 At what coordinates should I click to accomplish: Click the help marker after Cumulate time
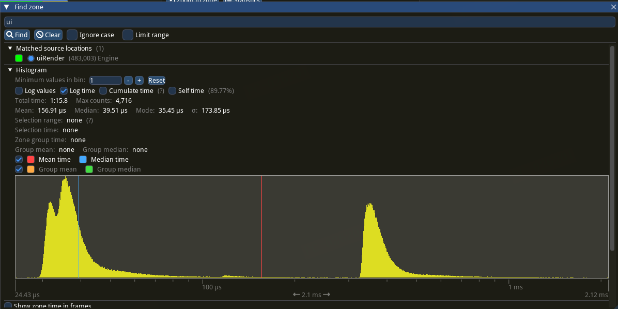pyautogui.click(x=161, y=90)
